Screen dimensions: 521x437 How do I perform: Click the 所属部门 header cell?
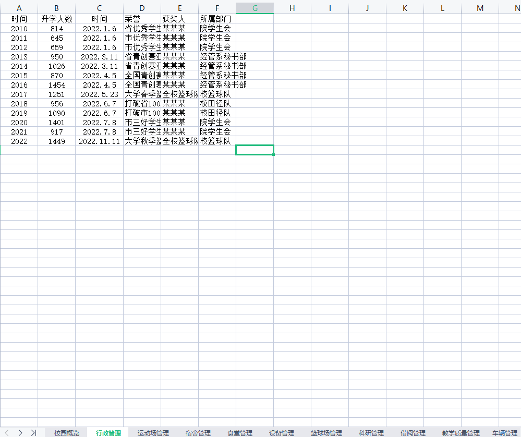[x=217, y=19]
